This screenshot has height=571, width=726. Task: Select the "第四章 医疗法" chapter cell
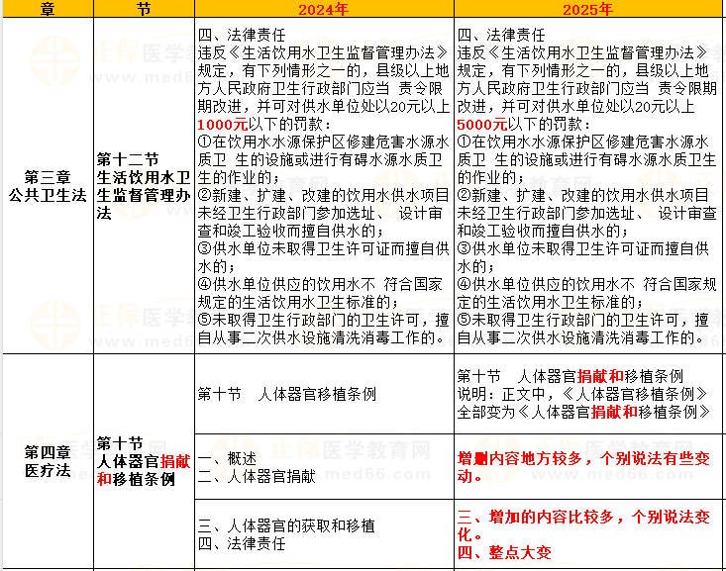[x=47, y=461]
